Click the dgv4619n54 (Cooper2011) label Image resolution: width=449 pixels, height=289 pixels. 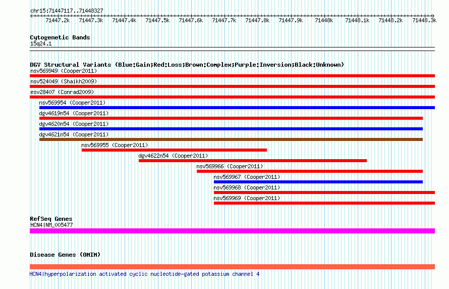point(74,113)
